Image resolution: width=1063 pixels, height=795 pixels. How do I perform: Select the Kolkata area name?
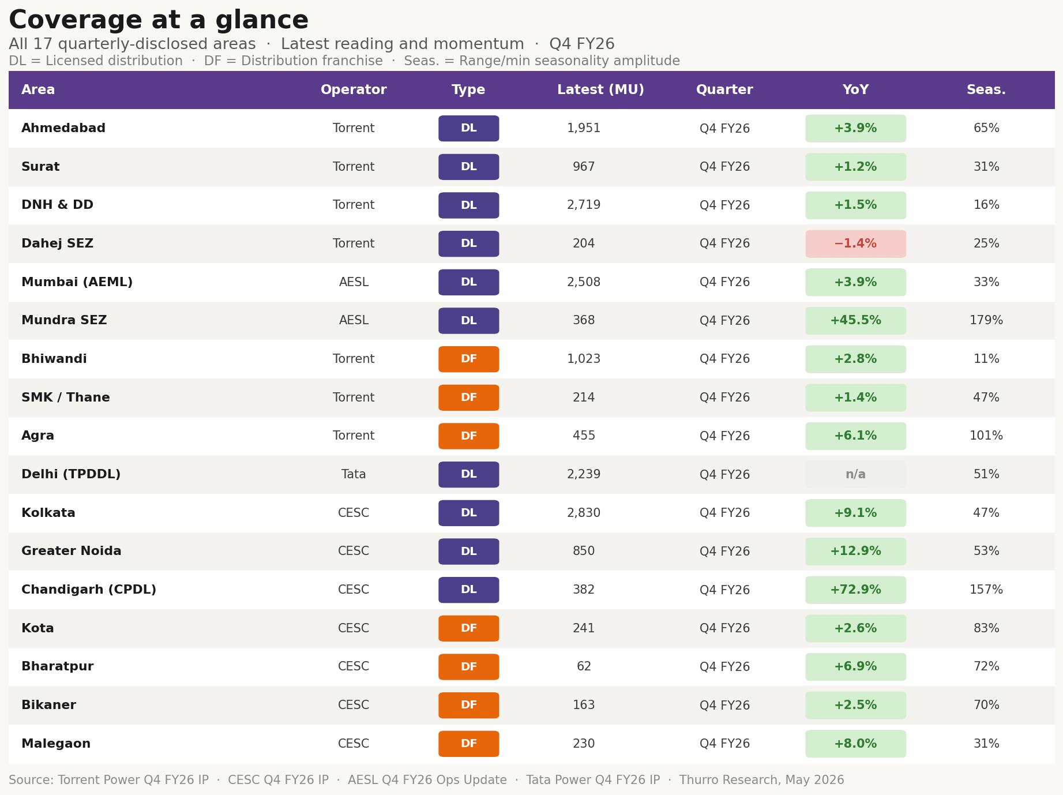point(48,513)
